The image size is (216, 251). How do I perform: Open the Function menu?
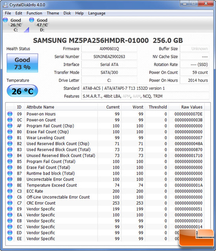[x=34, y=13]
